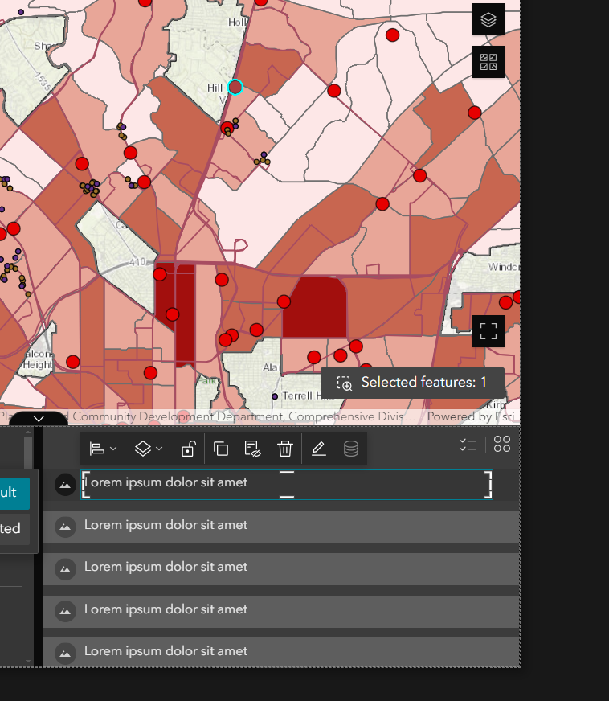The width and height of the screenshot is (609, 701).
Task: Open the basemap gallery widget
Action: tap(488, 62)
